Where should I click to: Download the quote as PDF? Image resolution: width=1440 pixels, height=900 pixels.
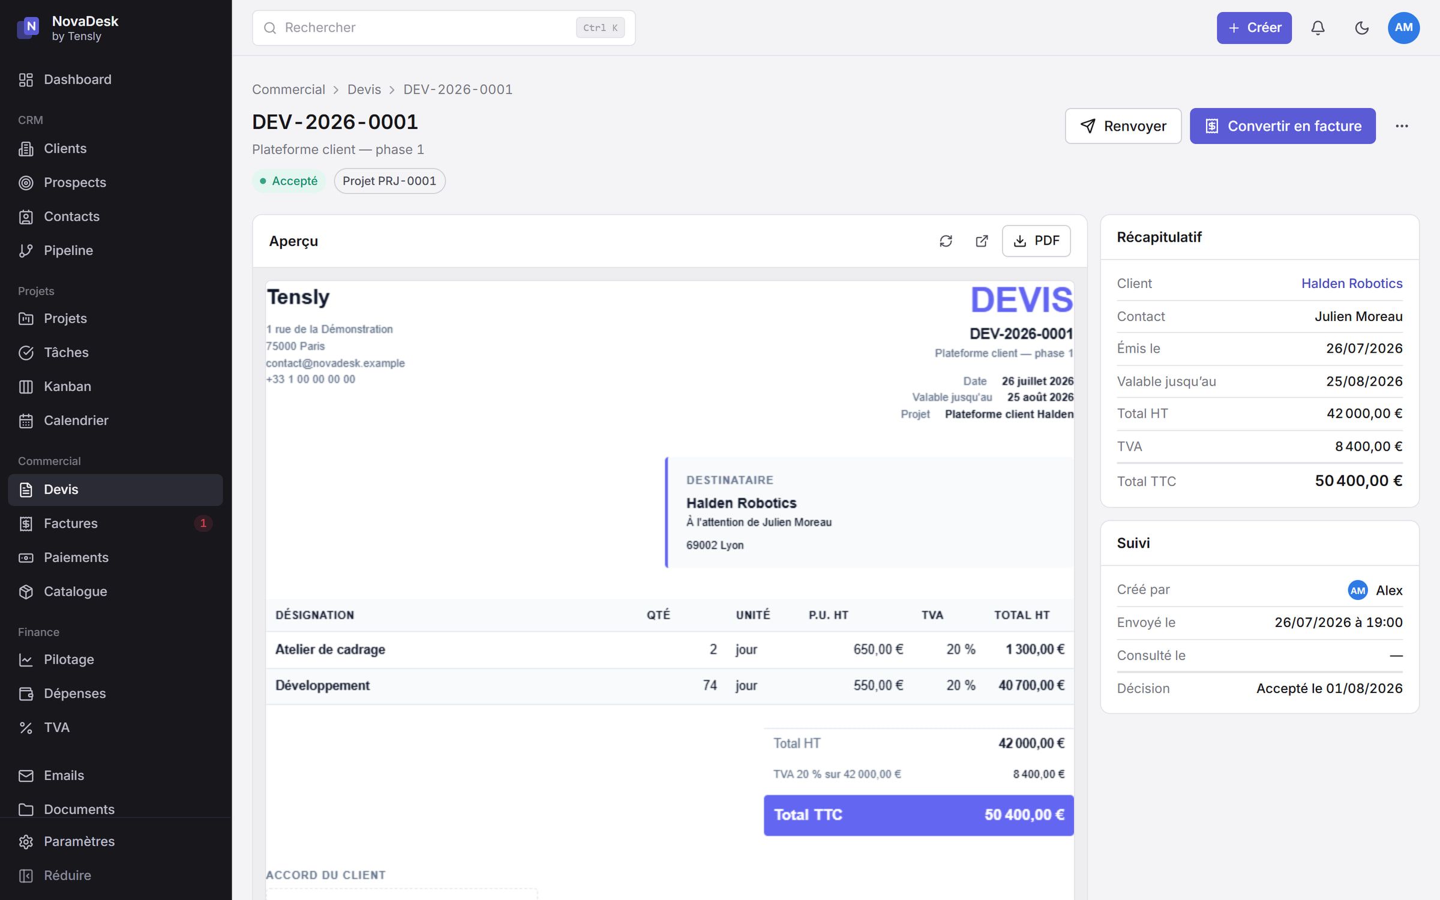1036,241
